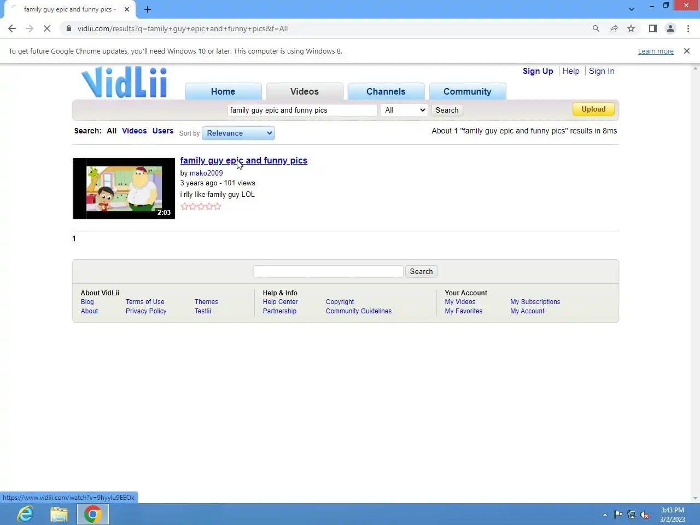Click the VidLii logo
The width and height of the screenshot is (700, 525).
coord(125,83)
